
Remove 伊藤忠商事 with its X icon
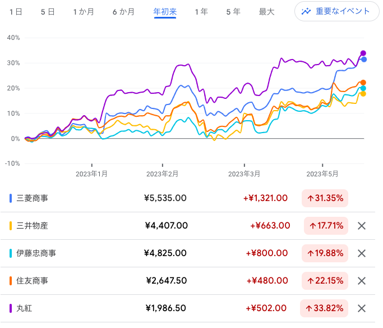click(x=362, y=253)
